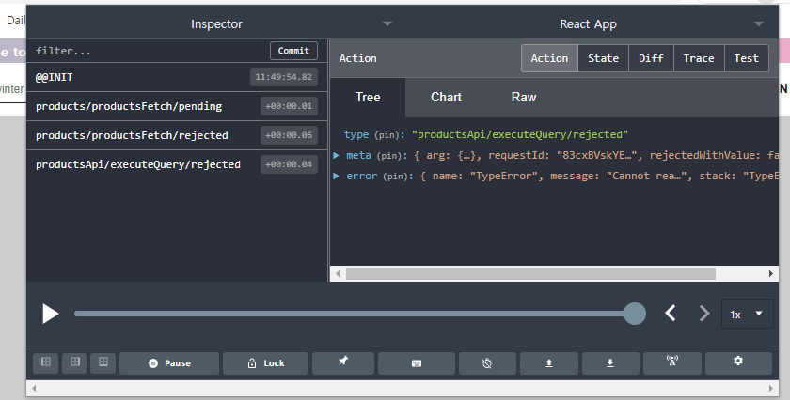Switch to the State tab

pyautogui.click(x=603, y=58)
